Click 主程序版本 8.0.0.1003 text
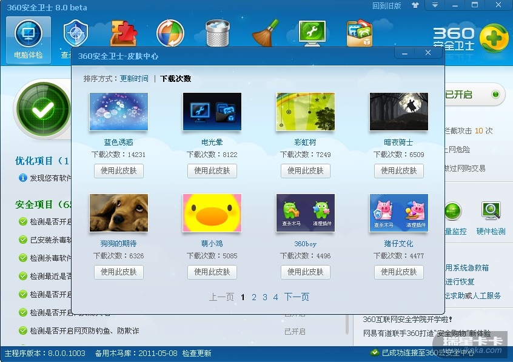The height and width of the screenshot is (362, 513). [45, 354]
